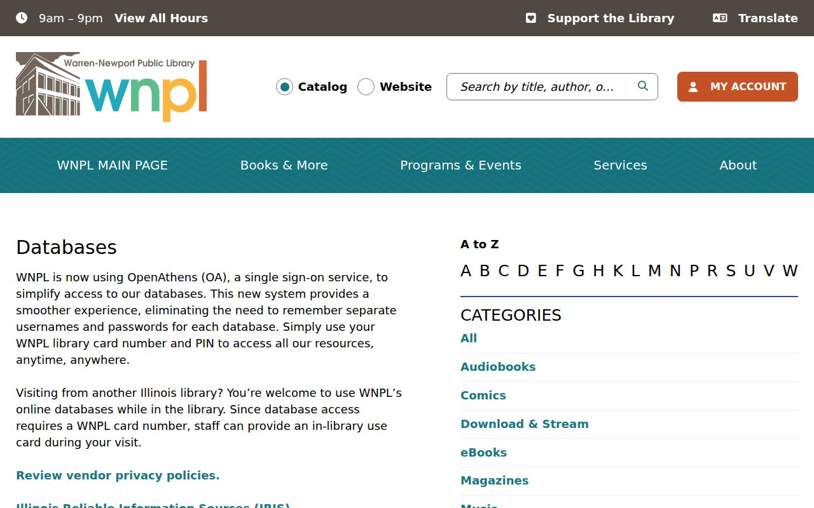Image resolution: width=814 pixels, height=508 pixels.
Task: Click the magnifying glass search icon
Action: click(x=643, y=86)
